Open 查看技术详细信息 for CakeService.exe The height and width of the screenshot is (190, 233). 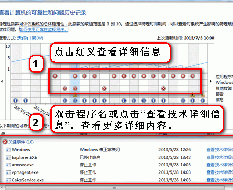tap(220, 180)
